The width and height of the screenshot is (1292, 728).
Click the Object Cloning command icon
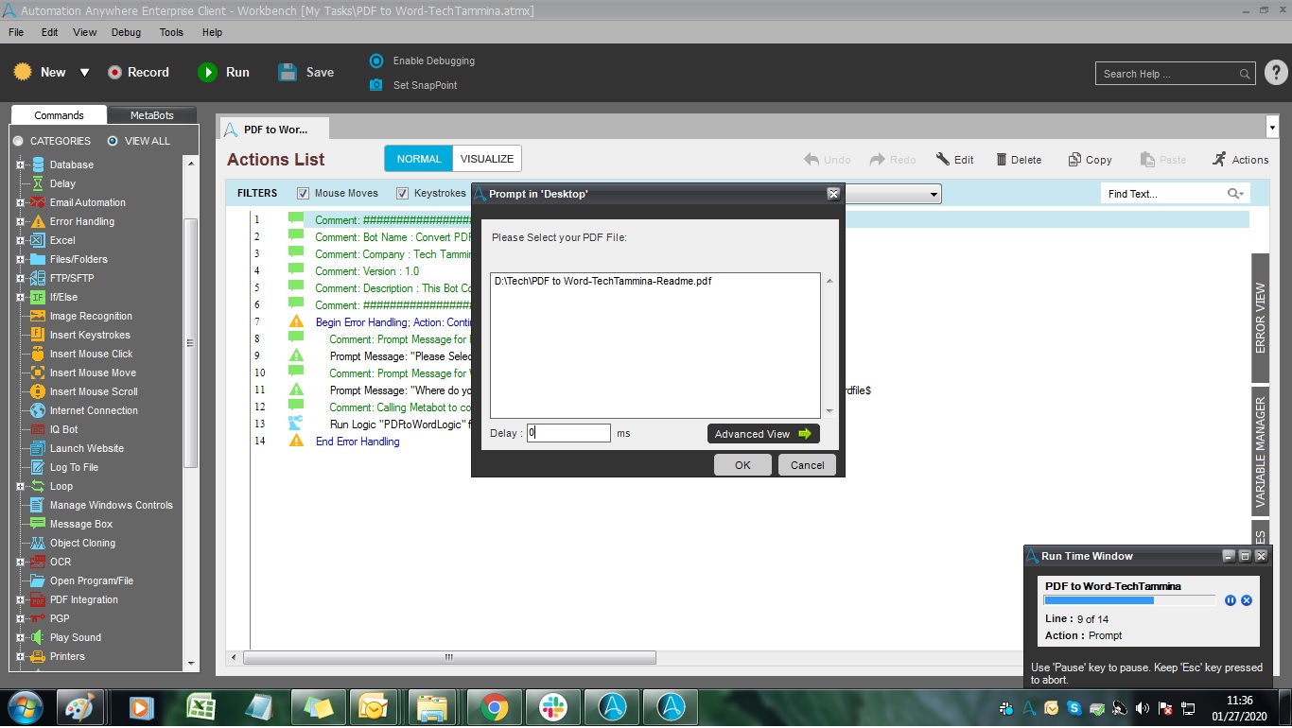point(38,543)
